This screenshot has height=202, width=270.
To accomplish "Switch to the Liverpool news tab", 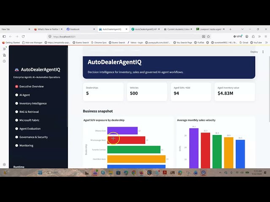I will 209,29.
